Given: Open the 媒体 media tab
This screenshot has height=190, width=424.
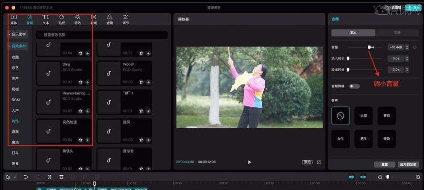Looking at the screenshot, I should 13,19.
